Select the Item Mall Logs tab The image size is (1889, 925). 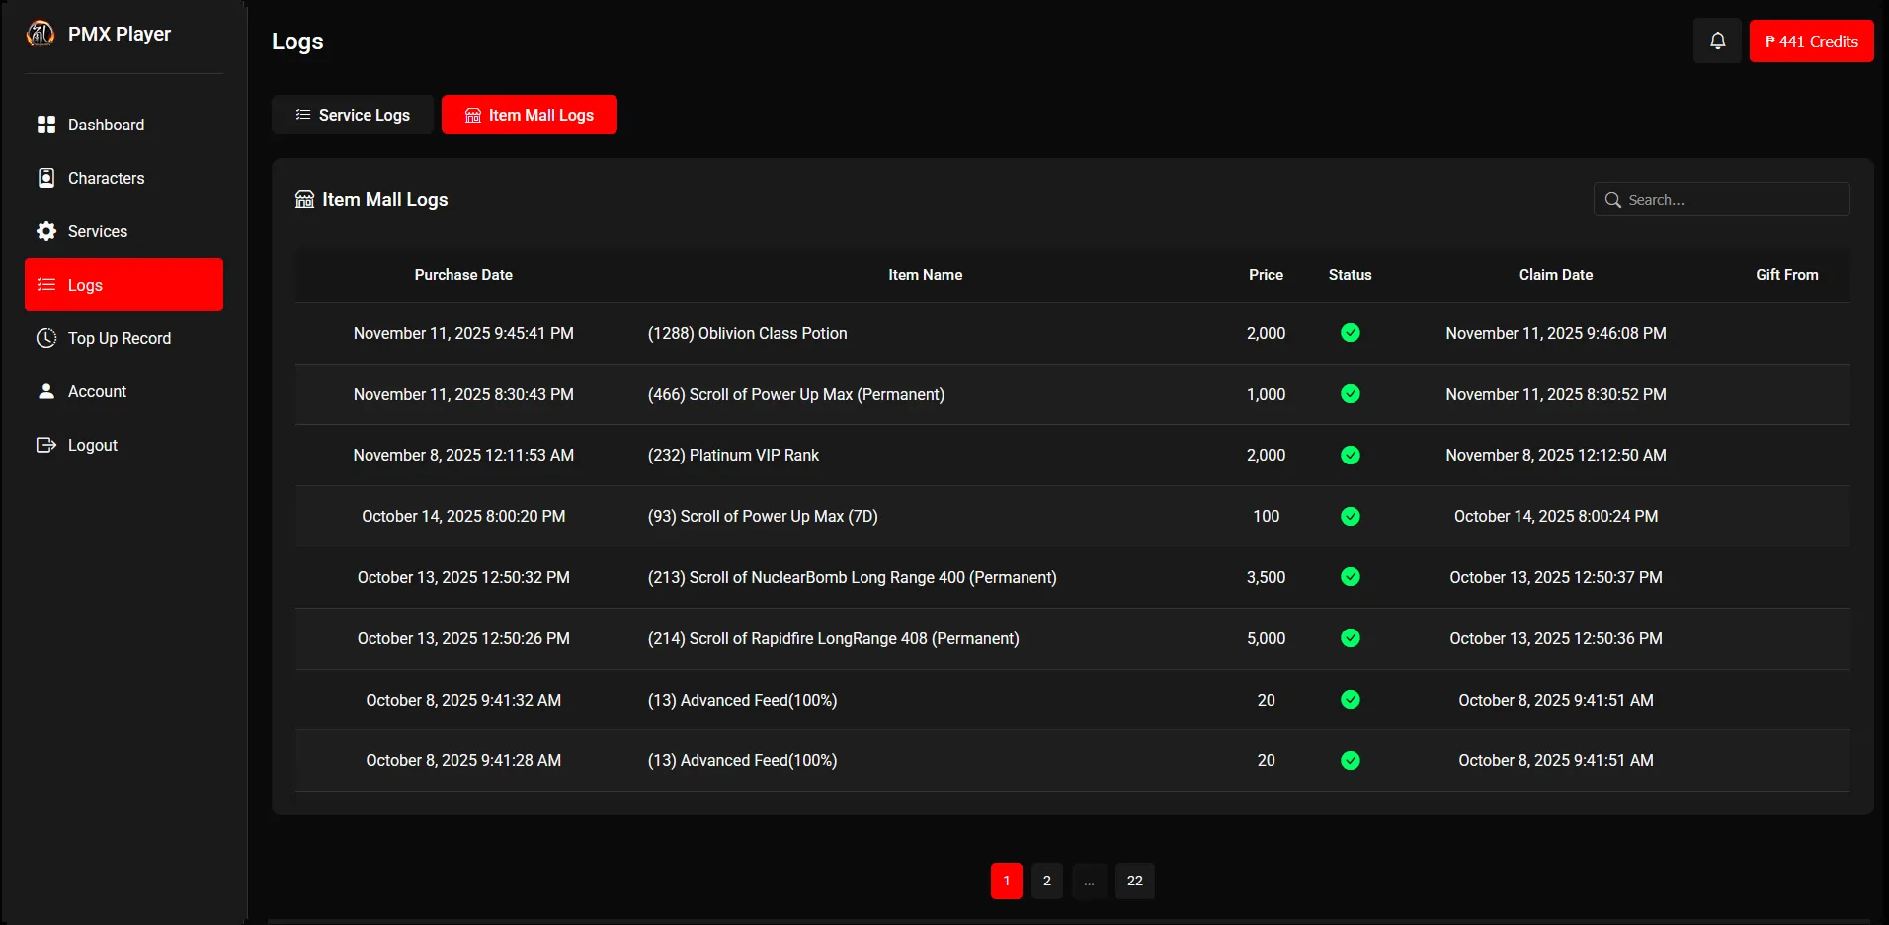530,115
